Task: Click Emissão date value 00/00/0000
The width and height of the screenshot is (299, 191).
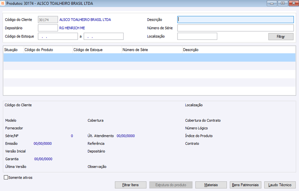Action: pyautogui.click(x=43, y=144)
